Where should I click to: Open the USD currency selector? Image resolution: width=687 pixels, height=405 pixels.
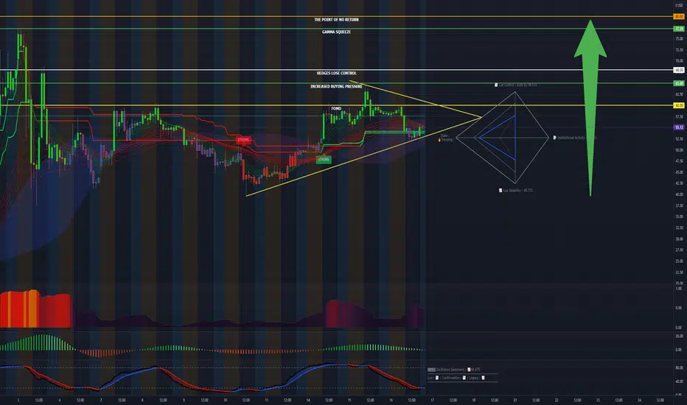pos(679,5)
